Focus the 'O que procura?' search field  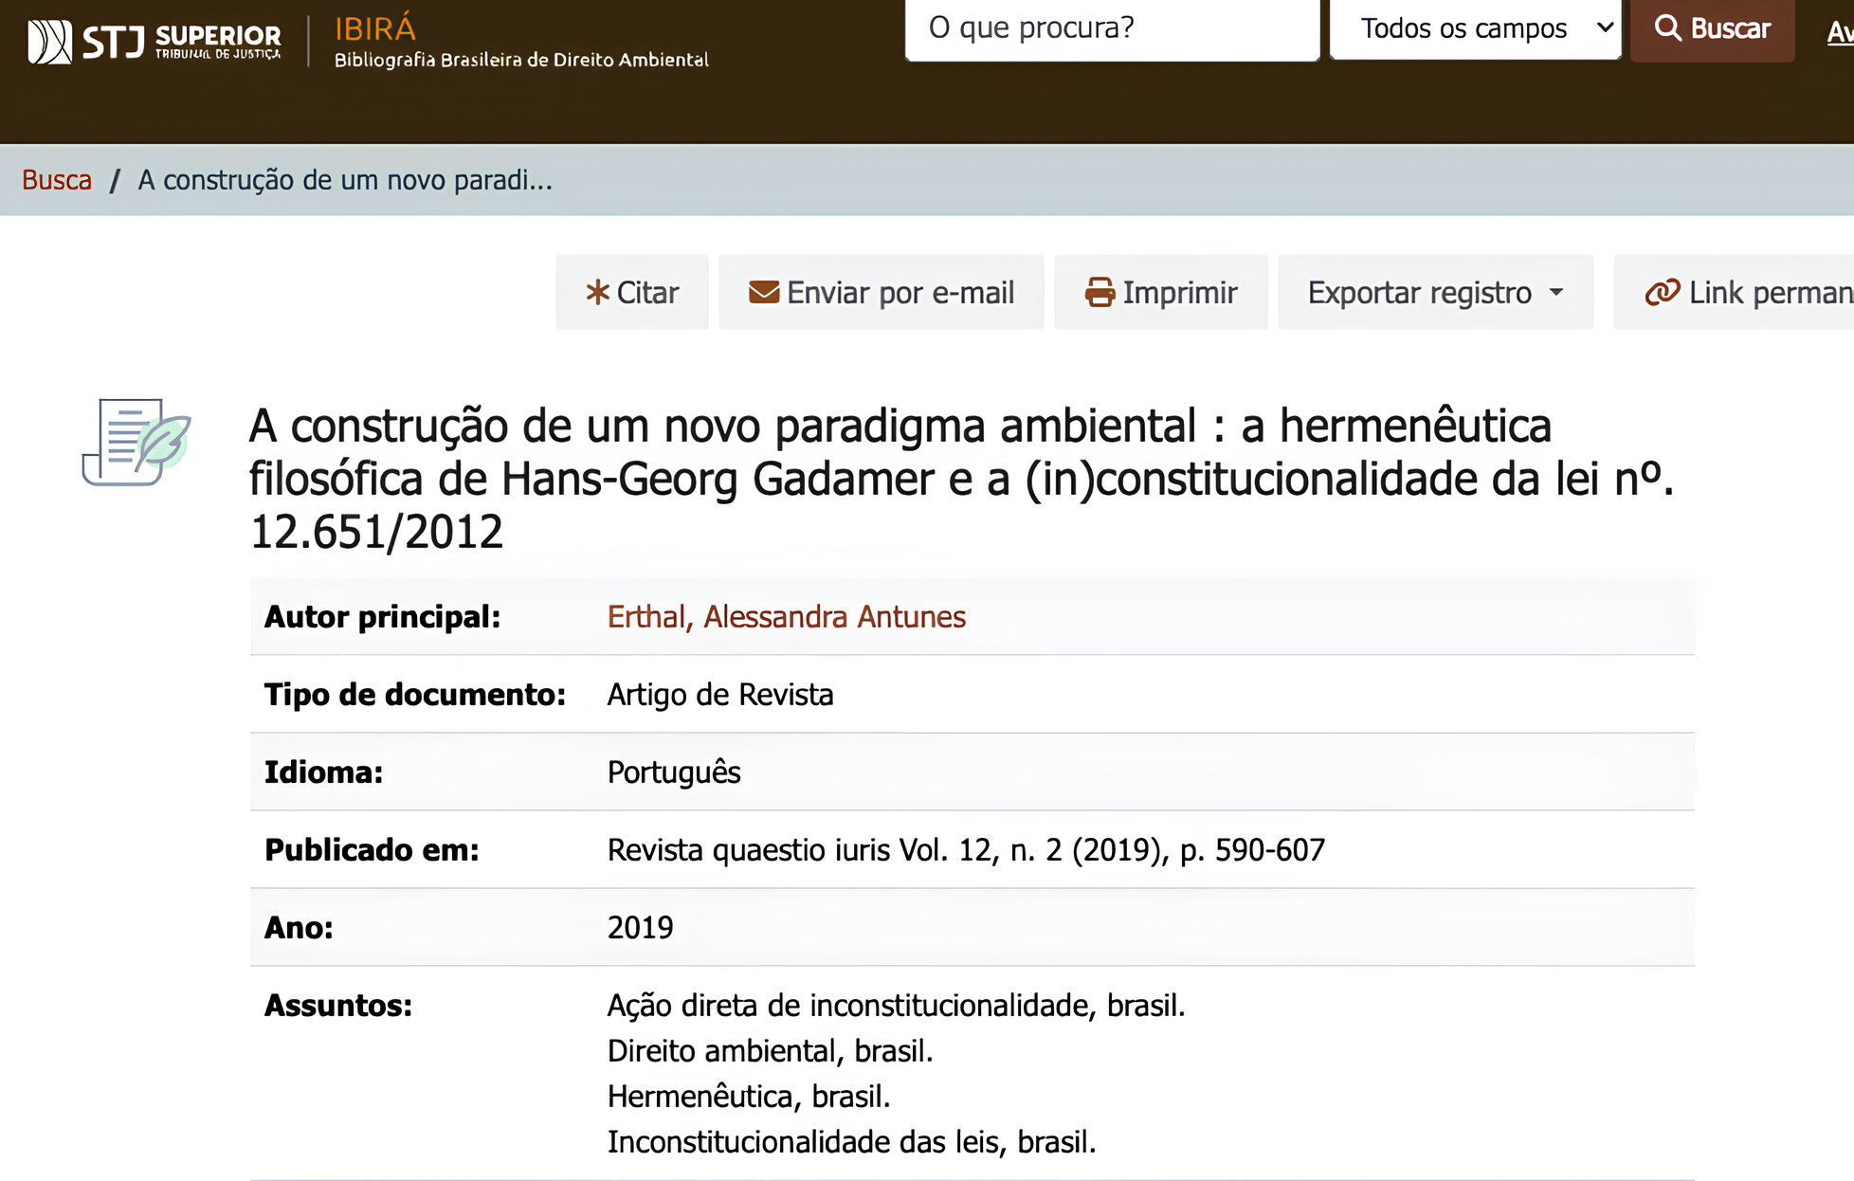coord(1111,28)
